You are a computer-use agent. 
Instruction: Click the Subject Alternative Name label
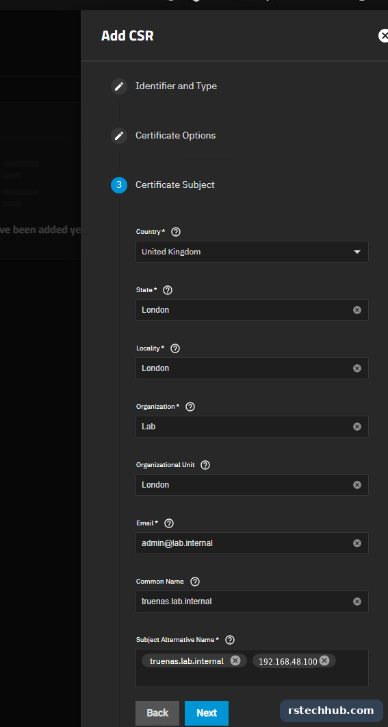tap(178, 640)
